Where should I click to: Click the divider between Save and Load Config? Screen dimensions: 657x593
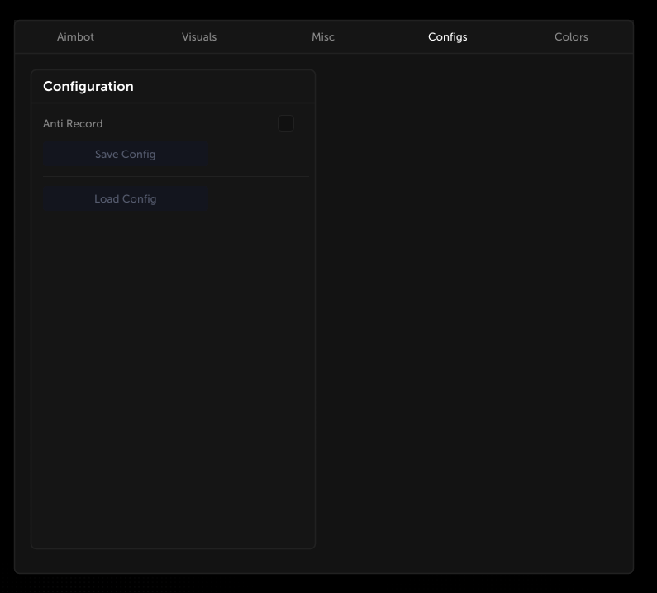pyautogui.click(x=175, y=176)
